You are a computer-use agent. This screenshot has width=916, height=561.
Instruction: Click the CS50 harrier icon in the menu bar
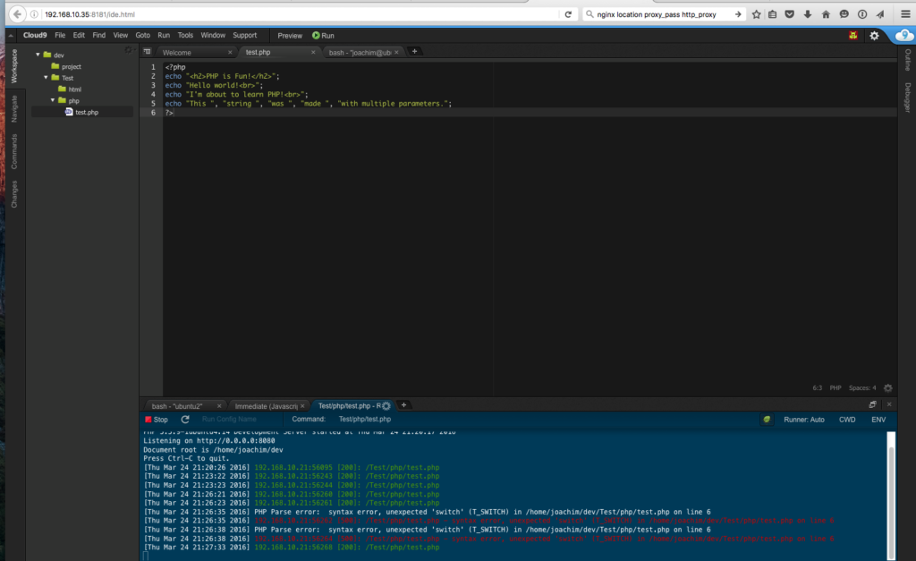pyautogui.click(x=852, y=35)
